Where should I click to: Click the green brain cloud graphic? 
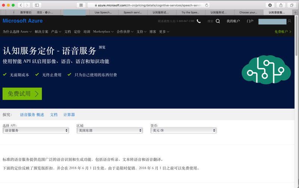pos(266,70)
